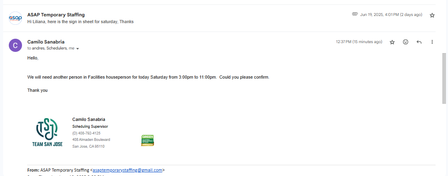Screen dimensions: 448x176
Task: Open the three-dot More options menu
Action: click(432, 42)
